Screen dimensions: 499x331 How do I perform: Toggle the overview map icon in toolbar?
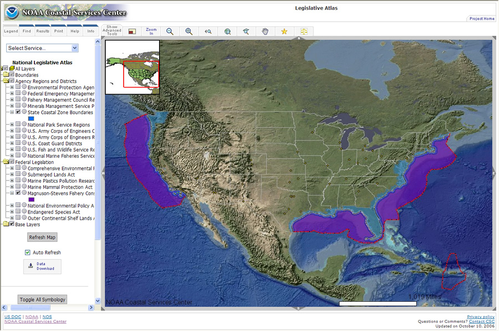tap(132, 32)
